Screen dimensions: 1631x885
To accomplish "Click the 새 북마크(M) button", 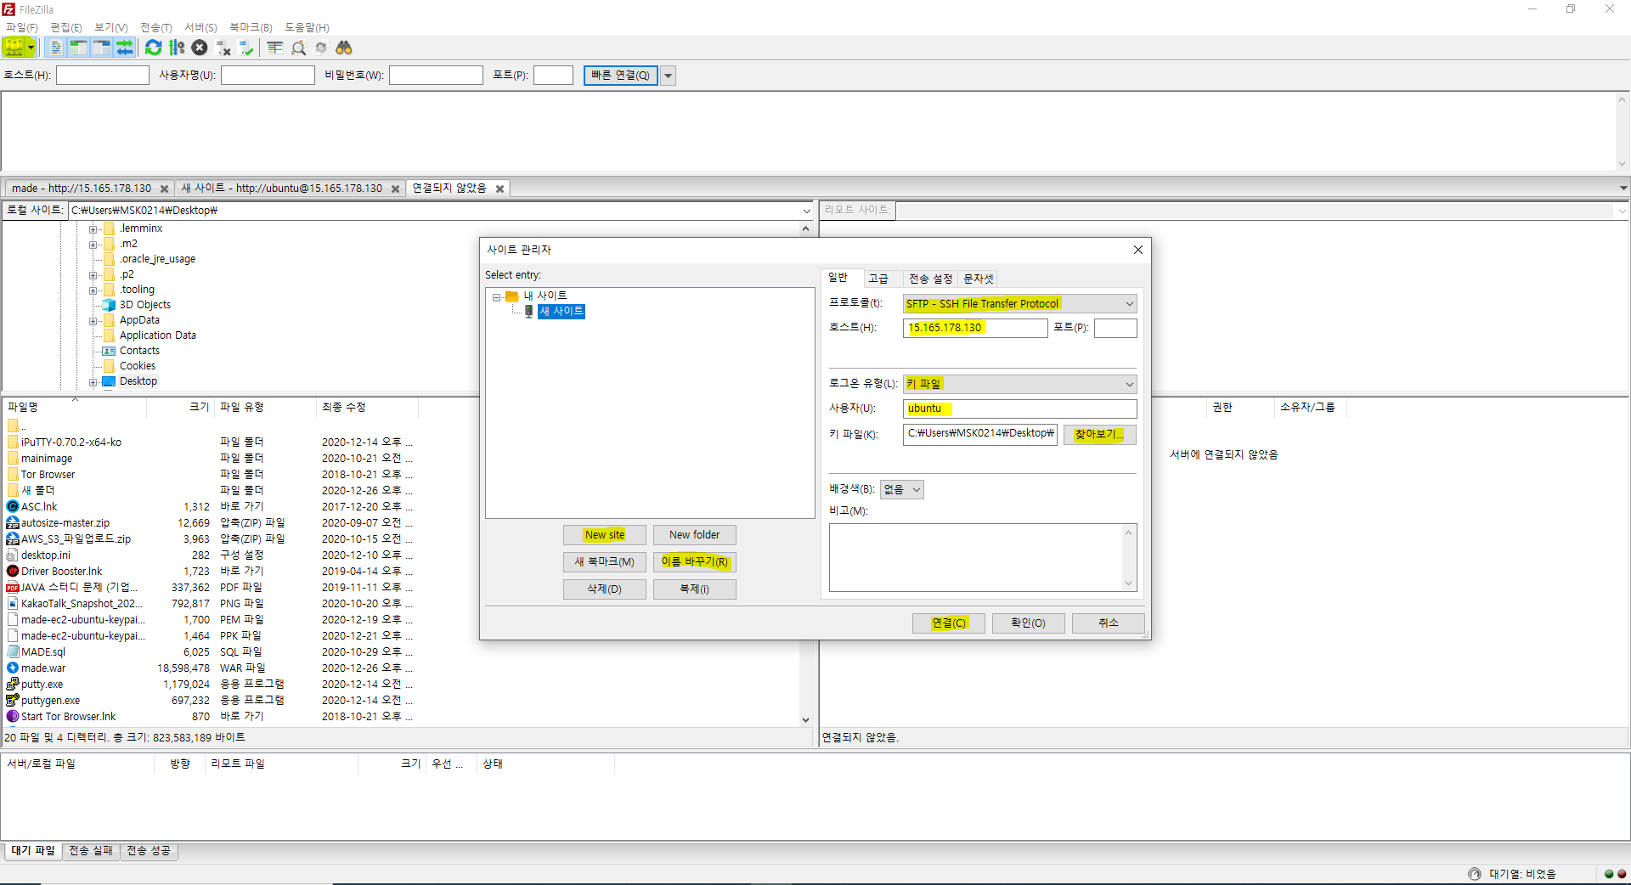I will click(x=605, y=562).
